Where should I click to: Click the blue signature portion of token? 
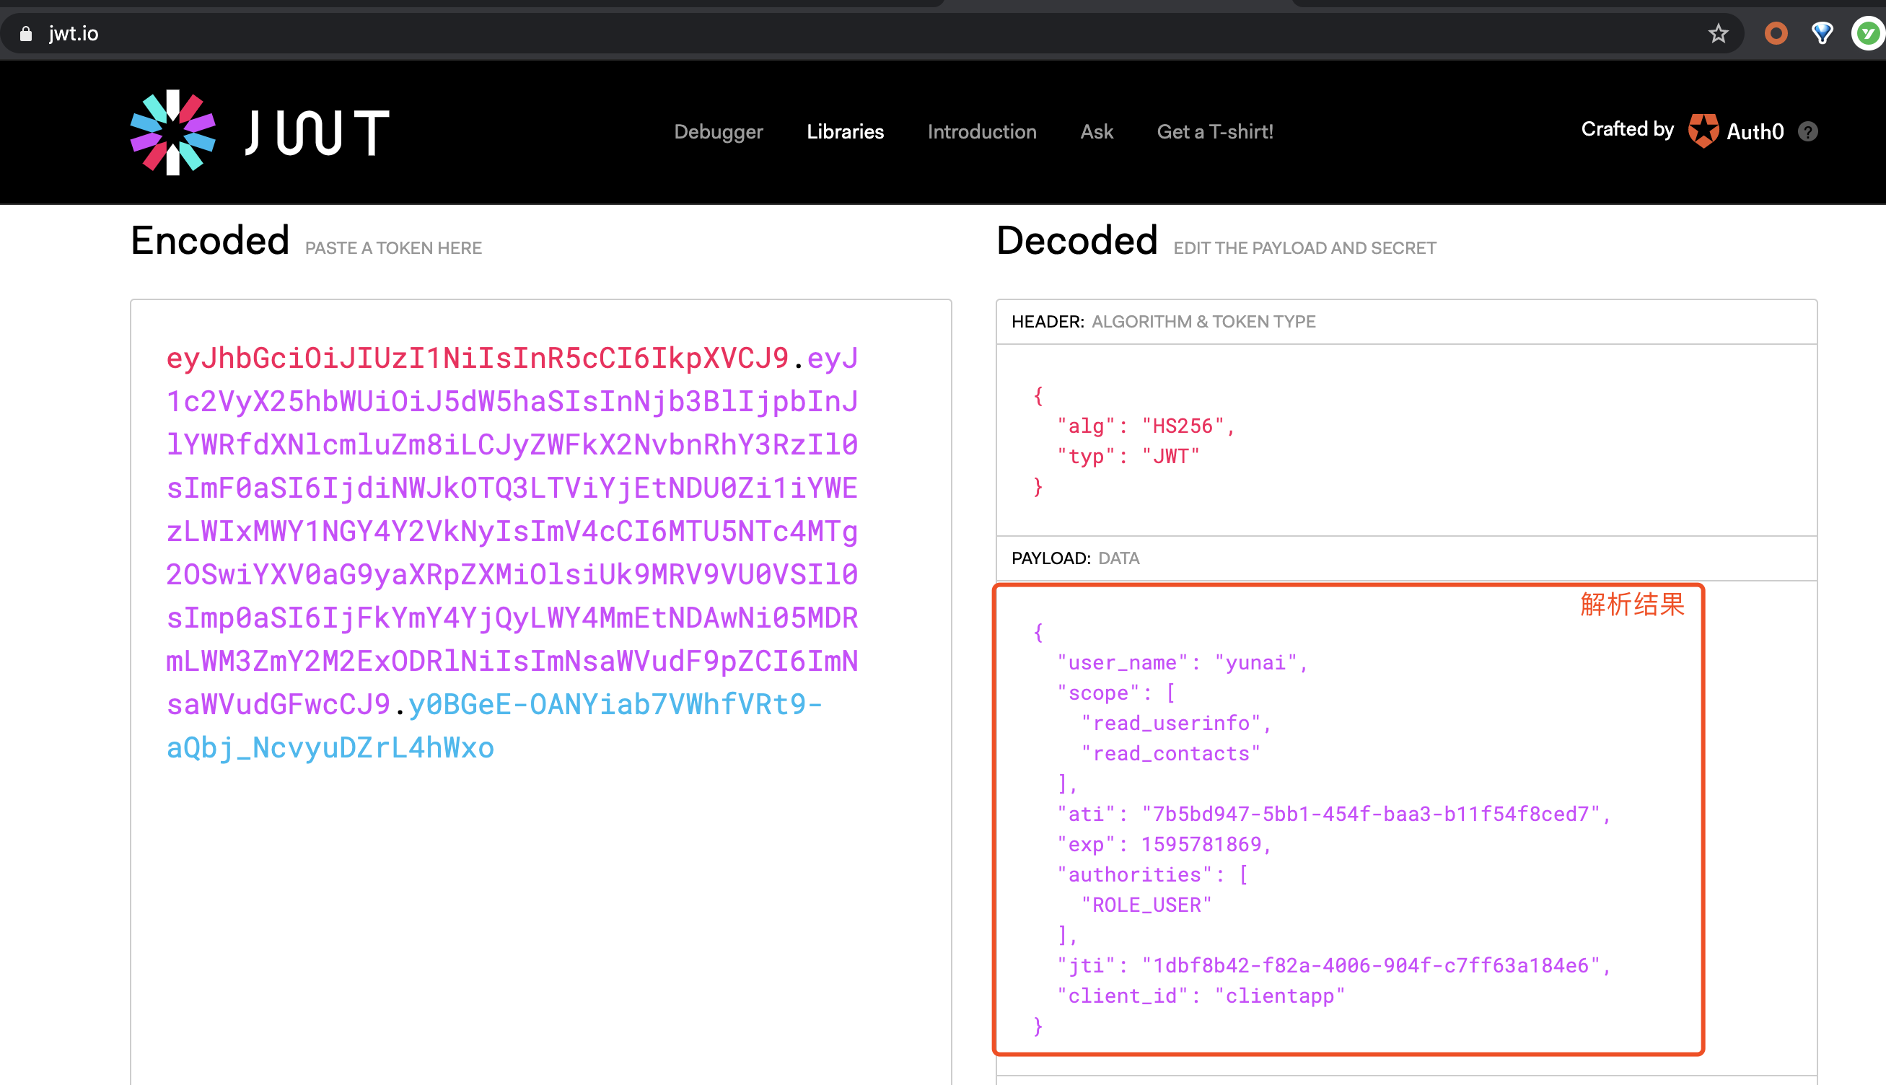615,705
